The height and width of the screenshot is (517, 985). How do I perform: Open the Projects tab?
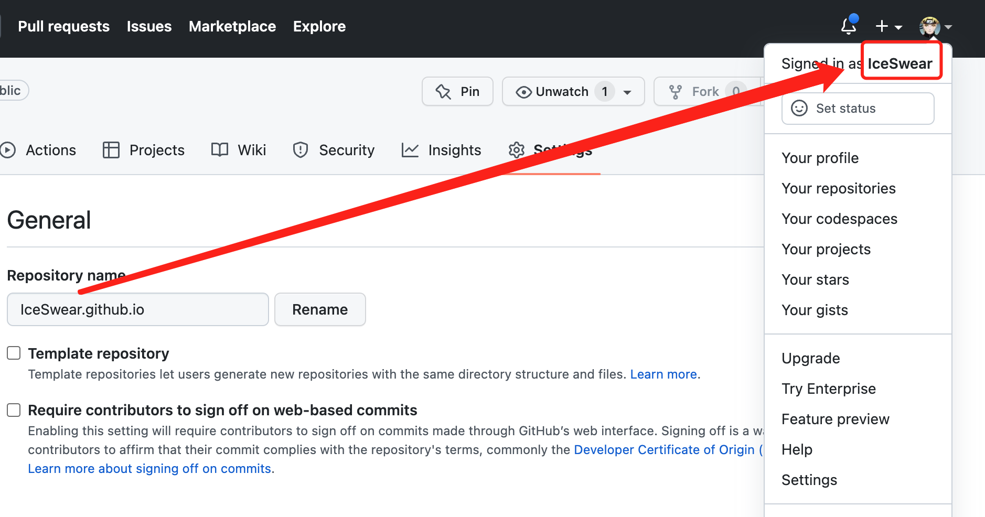(x=144, y=150)
